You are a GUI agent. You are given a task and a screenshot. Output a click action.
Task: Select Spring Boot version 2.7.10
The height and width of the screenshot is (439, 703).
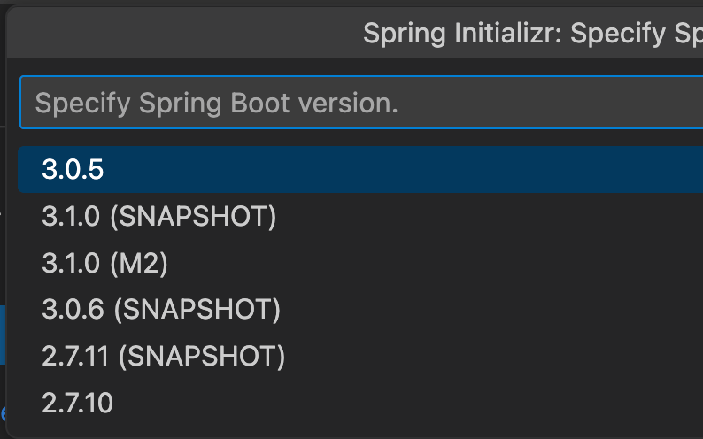pos(360,402)
